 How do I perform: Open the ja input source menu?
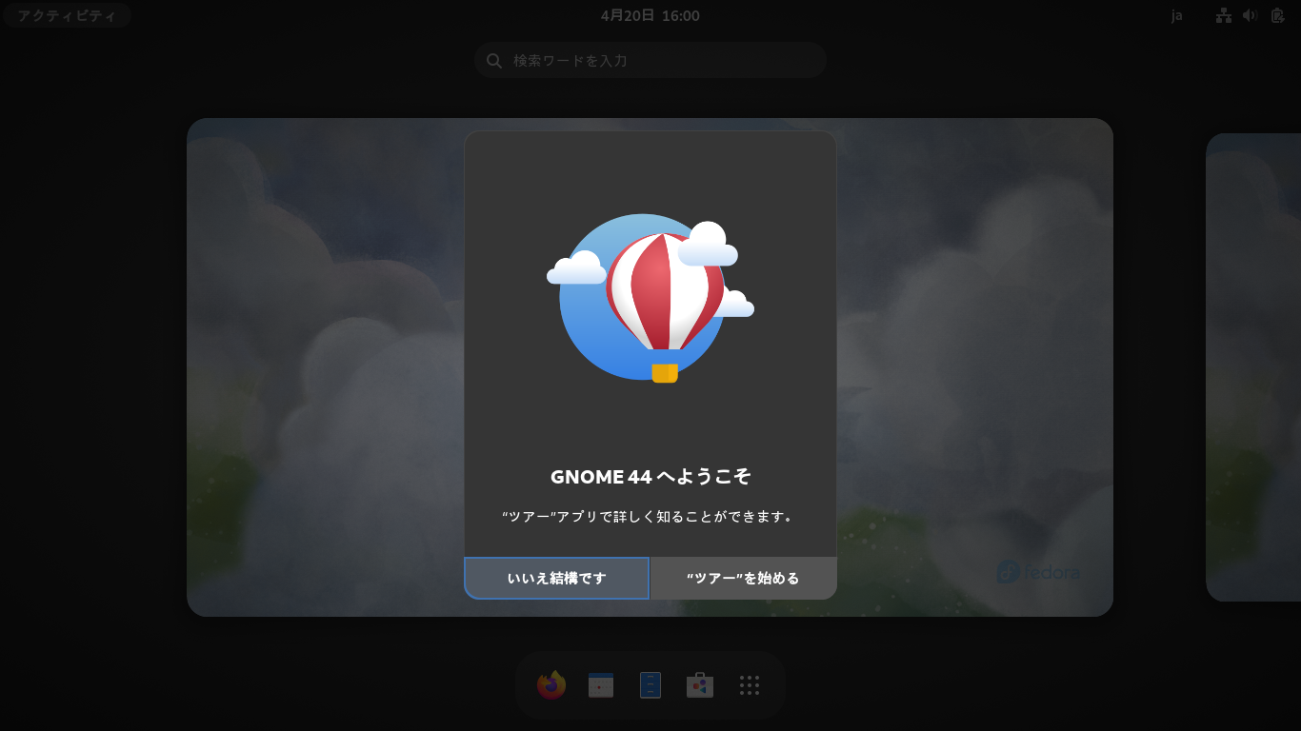click(x=1177, y=15)
